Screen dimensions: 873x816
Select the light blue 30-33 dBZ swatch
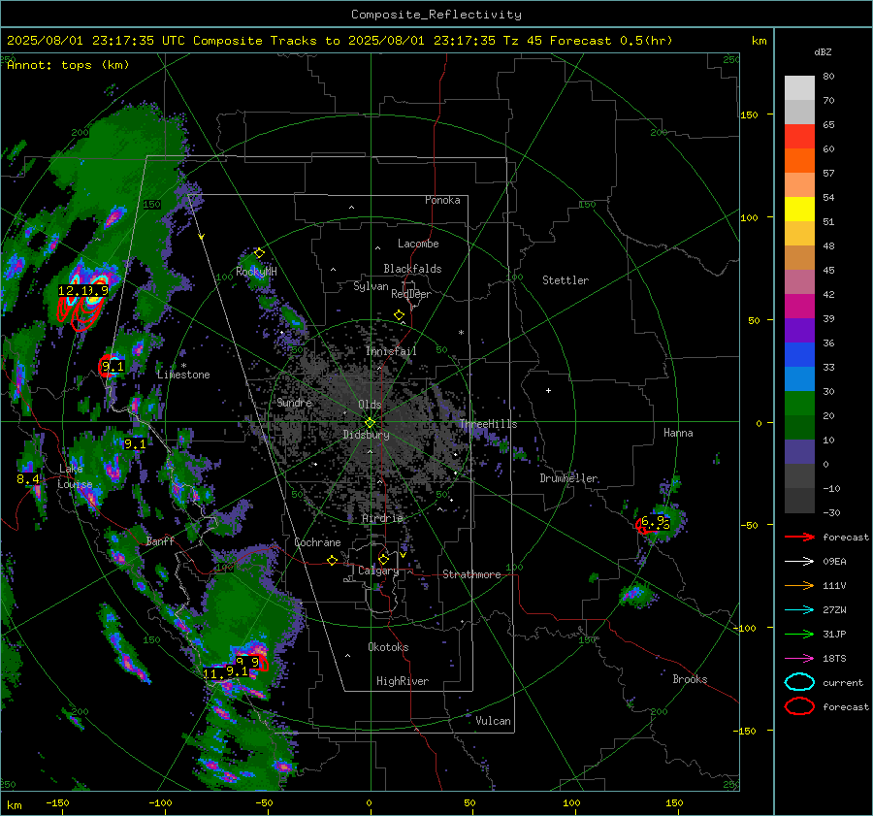tap(799, 378)
